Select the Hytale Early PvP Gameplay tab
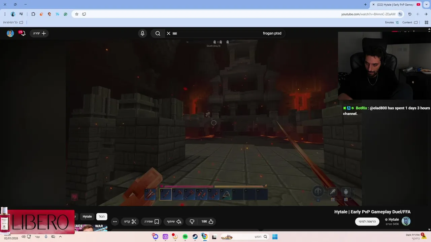Image resolution: width=431 pixels, height=242 pixels. (396, 5)
